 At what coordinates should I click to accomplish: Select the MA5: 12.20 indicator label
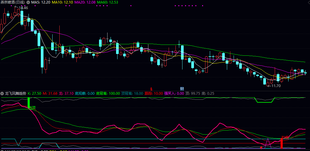41,2
